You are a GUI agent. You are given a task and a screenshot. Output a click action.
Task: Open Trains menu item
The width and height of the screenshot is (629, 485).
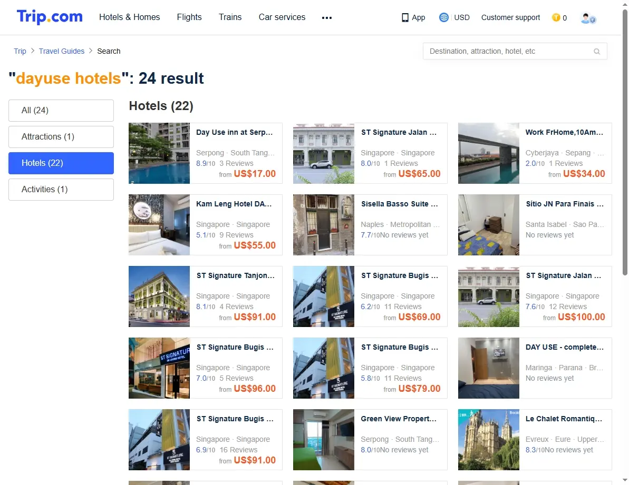point(230,17)
